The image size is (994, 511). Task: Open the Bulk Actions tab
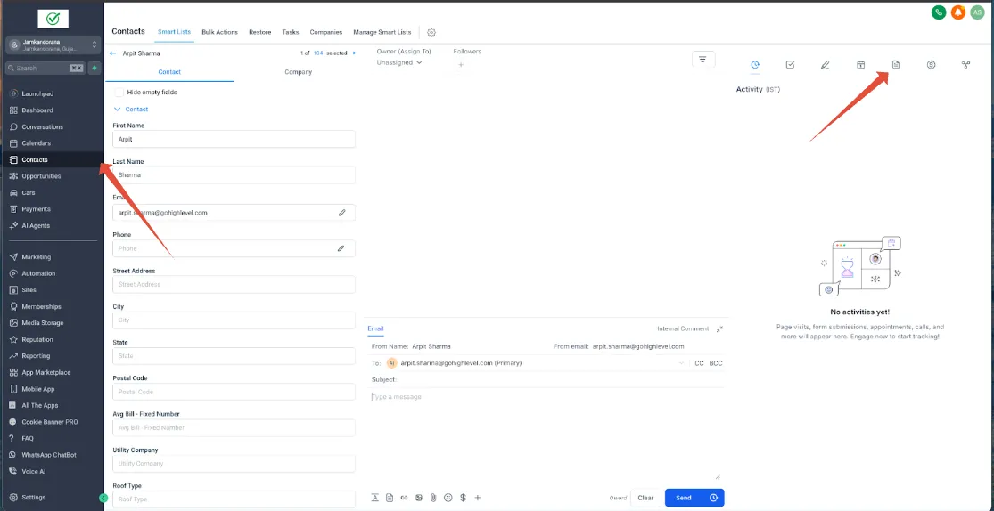pos(219,32)
